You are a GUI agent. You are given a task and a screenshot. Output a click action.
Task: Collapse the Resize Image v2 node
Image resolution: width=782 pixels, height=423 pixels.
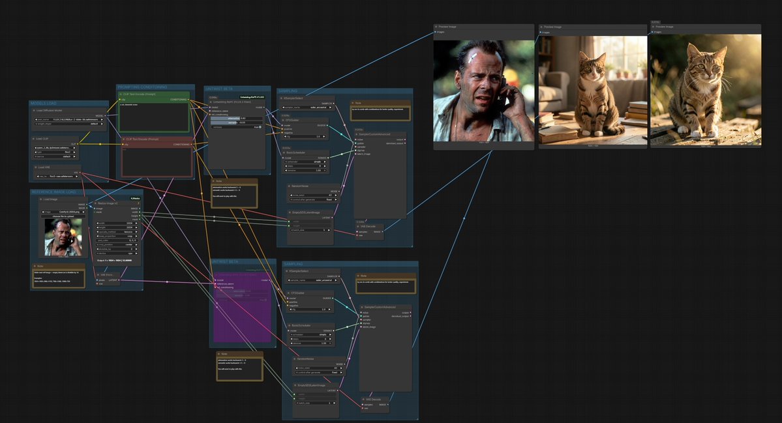(95, 203)
